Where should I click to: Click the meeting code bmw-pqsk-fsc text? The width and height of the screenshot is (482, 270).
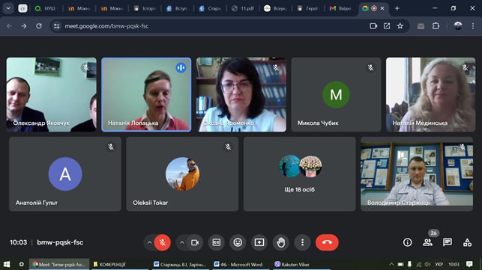tap(60, 242)
